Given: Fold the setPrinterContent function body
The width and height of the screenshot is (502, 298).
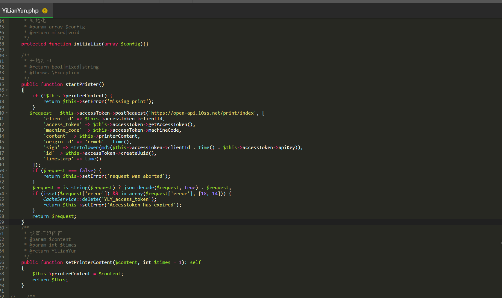Looking at the screenshot, I should (x=7, y=268).
